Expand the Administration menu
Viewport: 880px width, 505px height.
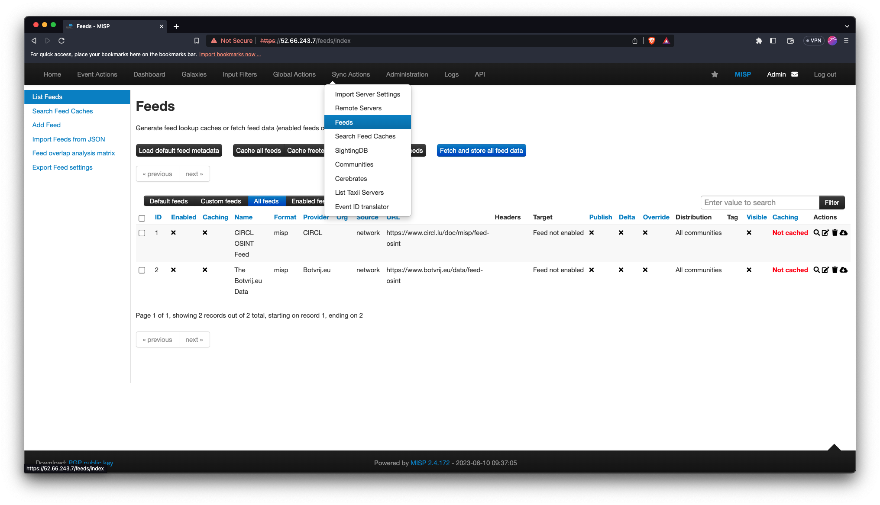(x=407, y=74)
